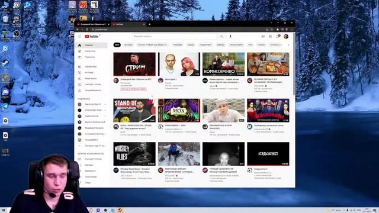Screen dimensions: 379x213
Task: Click the YouTube logo in header
Action: (92, 36)
